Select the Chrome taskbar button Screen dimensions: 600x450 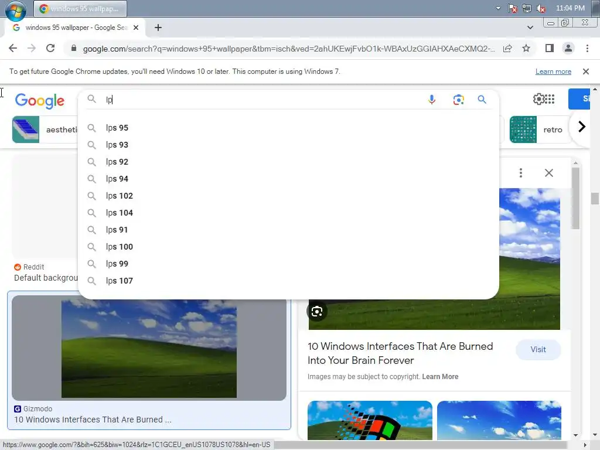[80, 8]
